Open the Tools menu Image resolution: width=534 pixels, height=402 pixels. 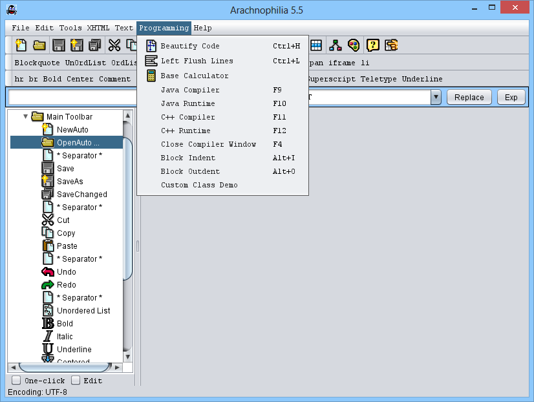(70, 28)
